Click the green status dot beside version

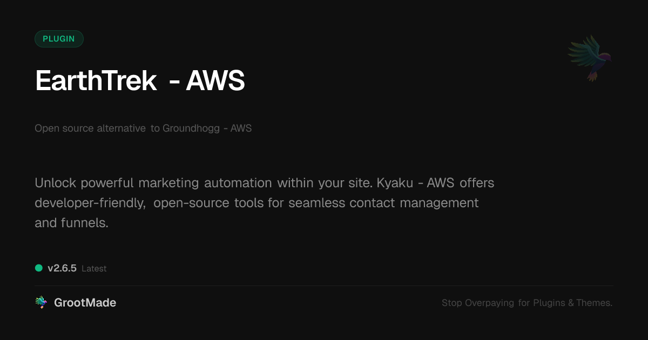pyautogui.click(x=39, y=268)
